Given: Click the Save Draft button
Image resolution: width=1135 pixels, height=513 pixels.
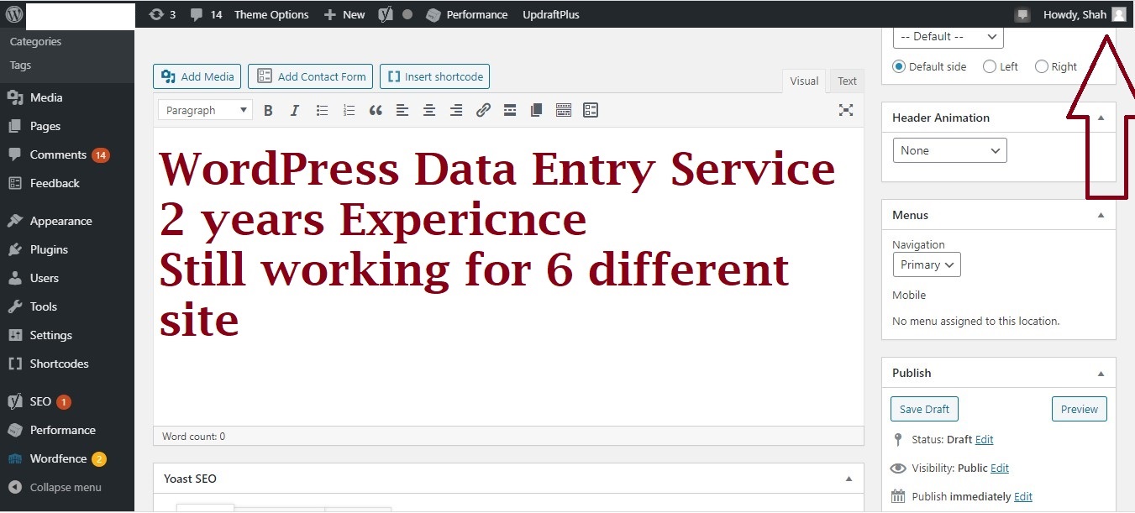Looking at the screenshot, I should tap(924, 409).
